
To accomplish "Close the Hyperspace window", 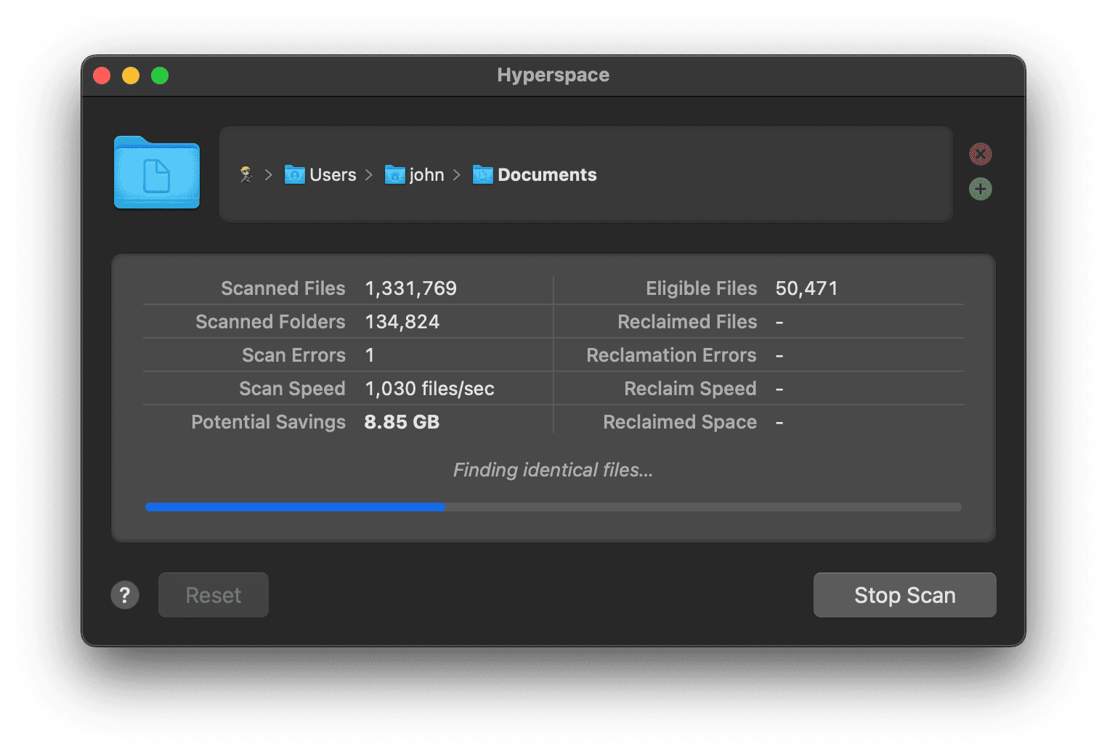I will point(102,76).
